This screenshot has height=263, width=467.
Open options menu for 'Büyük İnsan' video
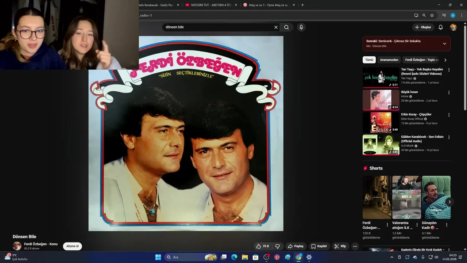449,92
